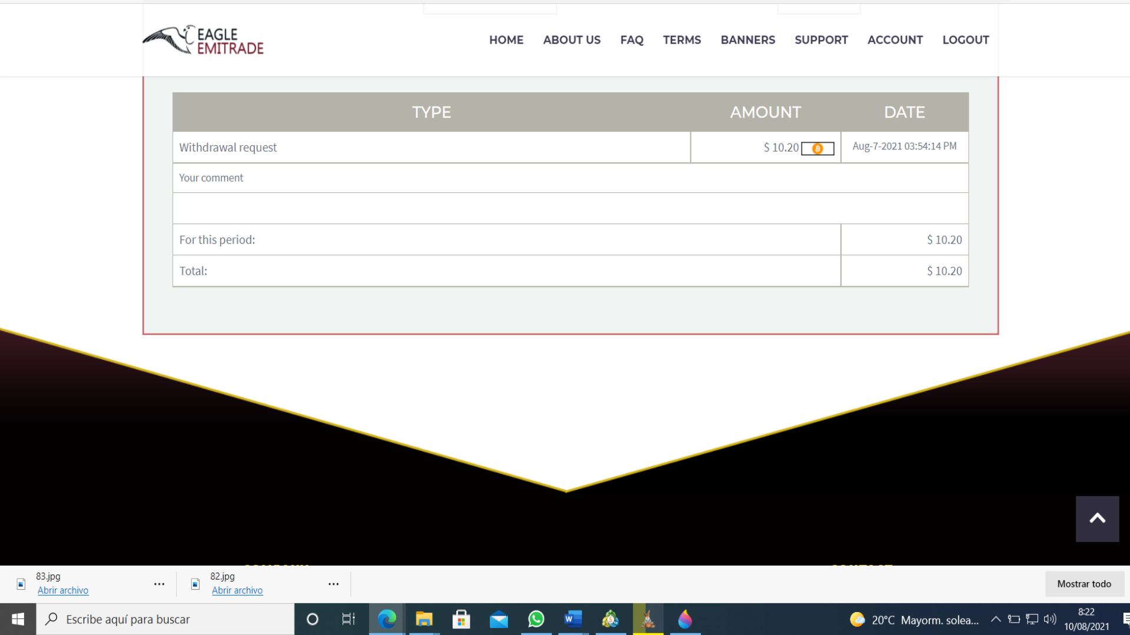This screenshot has height=635, width=1130.
Task: Open File Explorer from taskbar
Action: click(424, 619)
